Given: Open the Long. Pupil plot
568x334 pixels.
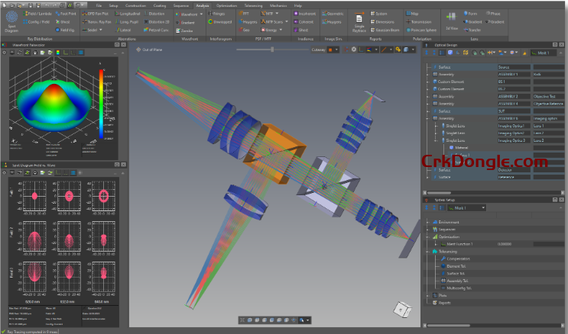Looking at the screenshot, I should tap(127, 22).
